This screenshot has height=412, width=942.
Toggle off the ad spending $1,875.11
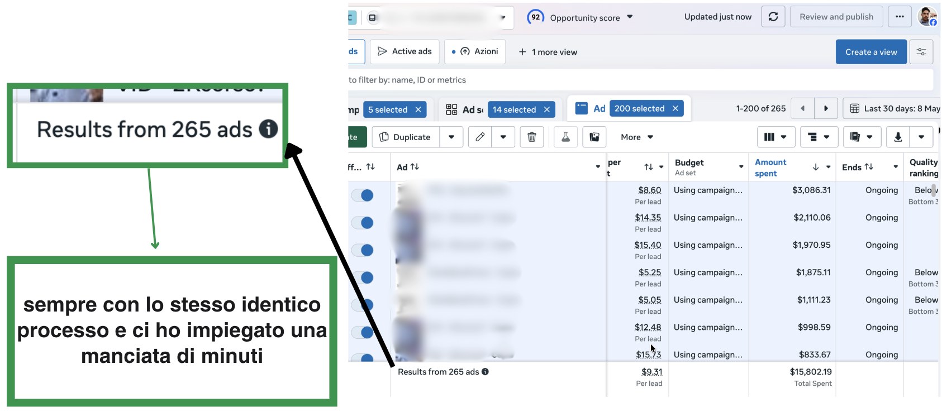(363, 277)
